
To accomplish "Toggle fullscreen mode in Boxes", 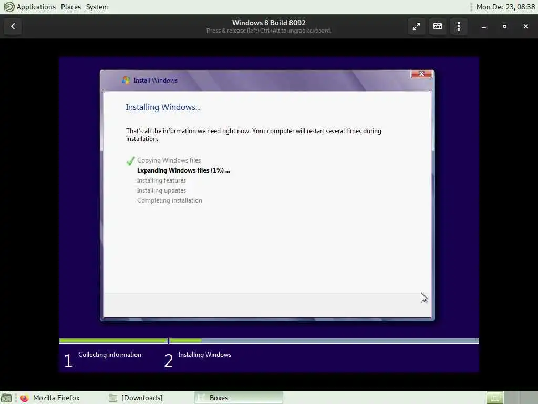I will pos(416,26).
